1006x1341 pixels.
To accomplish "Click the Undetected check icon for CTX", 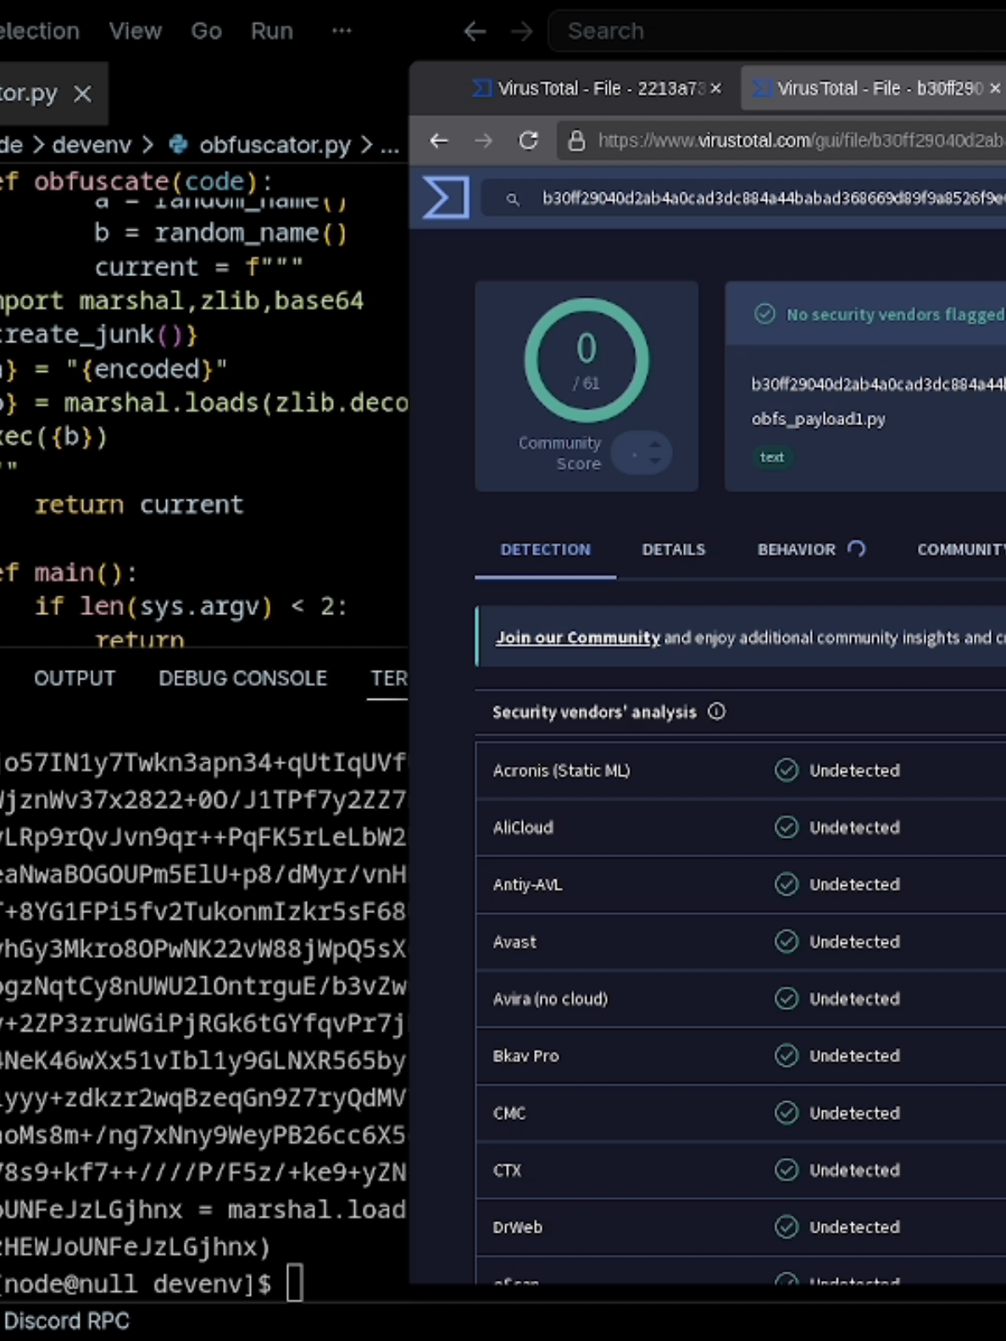I will click(x=786, y=1170).
